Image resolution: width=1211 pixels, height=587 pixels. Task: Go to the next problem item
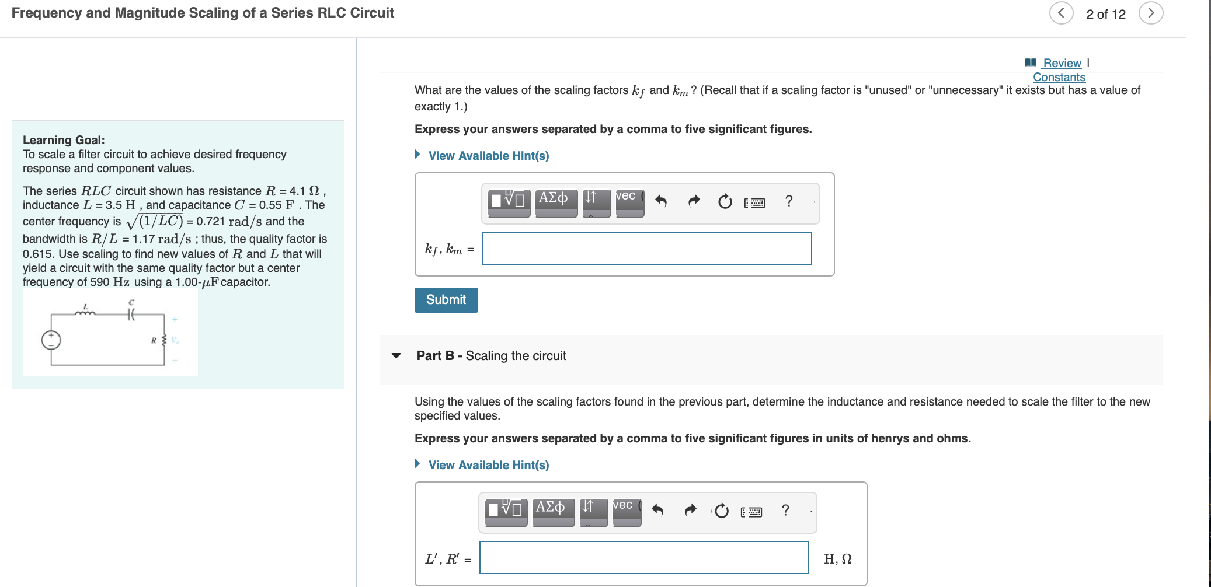1150,13
